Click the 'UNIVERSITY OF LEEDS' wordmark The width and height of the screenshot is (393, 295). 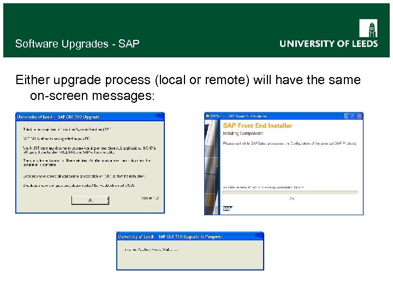click(329, 44)
